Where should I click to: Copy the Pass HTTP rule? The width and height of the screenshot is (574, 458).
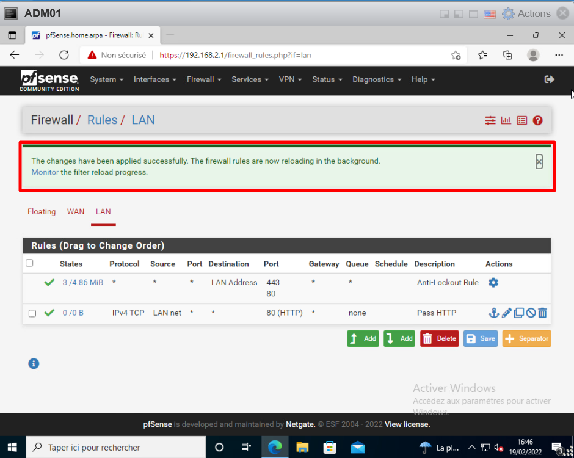coord(518,313)
